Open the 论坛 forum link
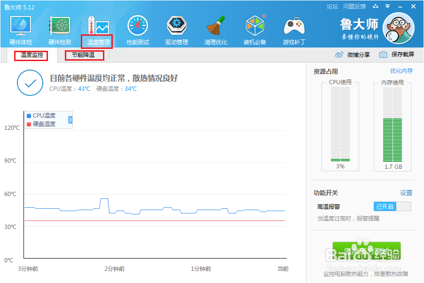The image size is (424, 283). (x=332, y=7)
